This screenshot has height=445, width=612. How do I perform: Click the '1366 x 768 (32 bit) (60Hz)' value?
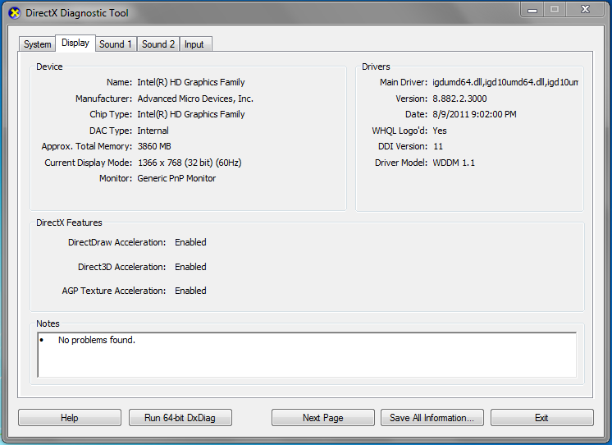point(190,163)
